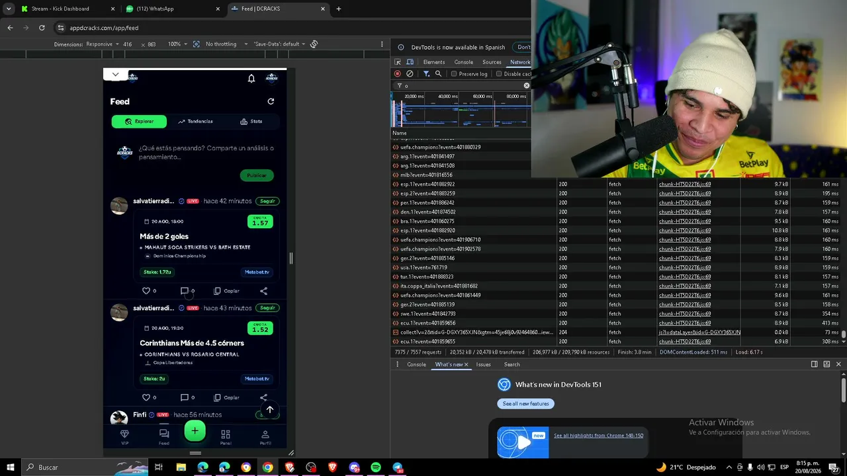
Task: Collapse the white chevron above DCRACKS header
Action: (115, 75)
